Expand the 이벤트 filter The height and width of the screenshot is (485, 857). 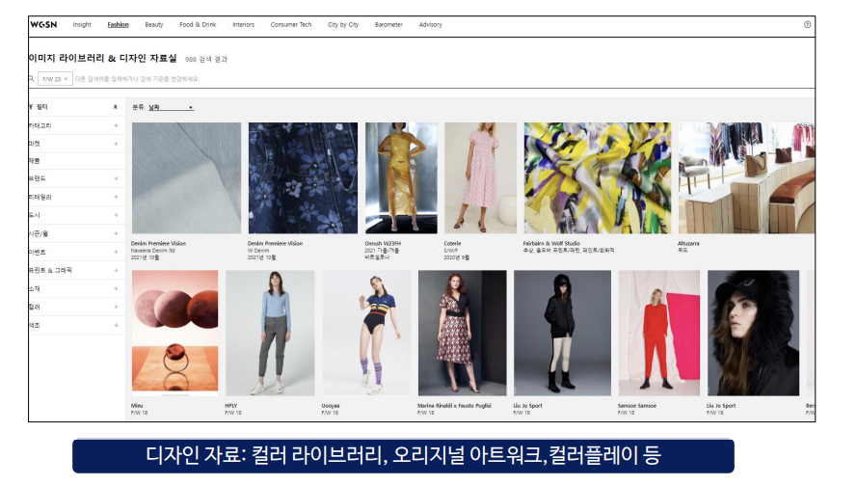[x=116, y=252]
